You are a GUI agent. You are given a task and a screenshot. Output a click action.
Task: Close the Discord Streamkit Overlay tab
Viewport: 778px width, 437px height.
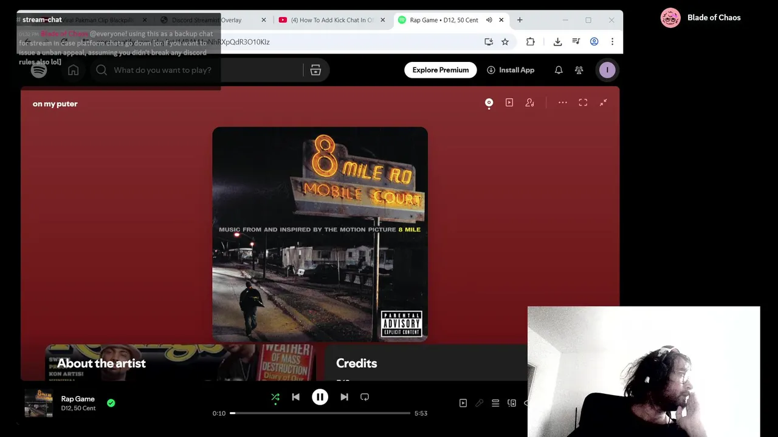(264, 20)
